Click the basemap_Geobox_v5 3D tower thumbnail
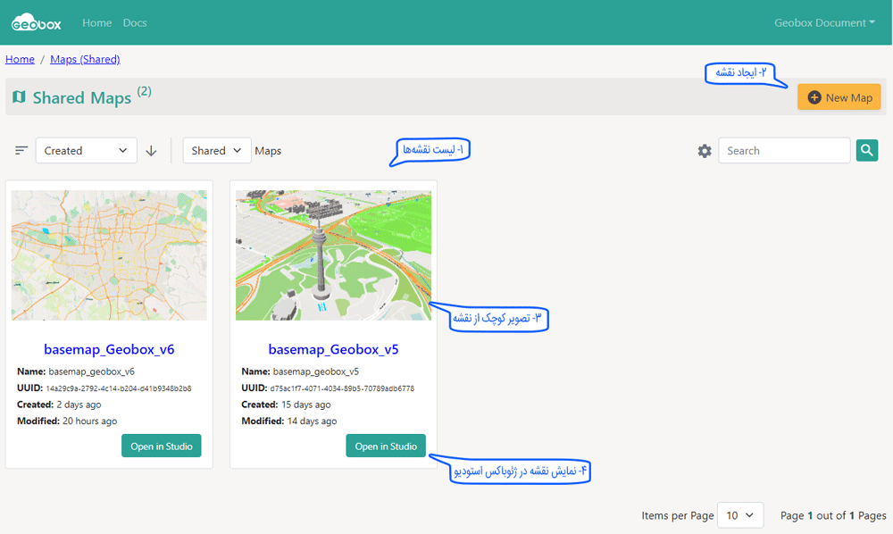Screen dimensions: 893x534 [x=333, y=254]
